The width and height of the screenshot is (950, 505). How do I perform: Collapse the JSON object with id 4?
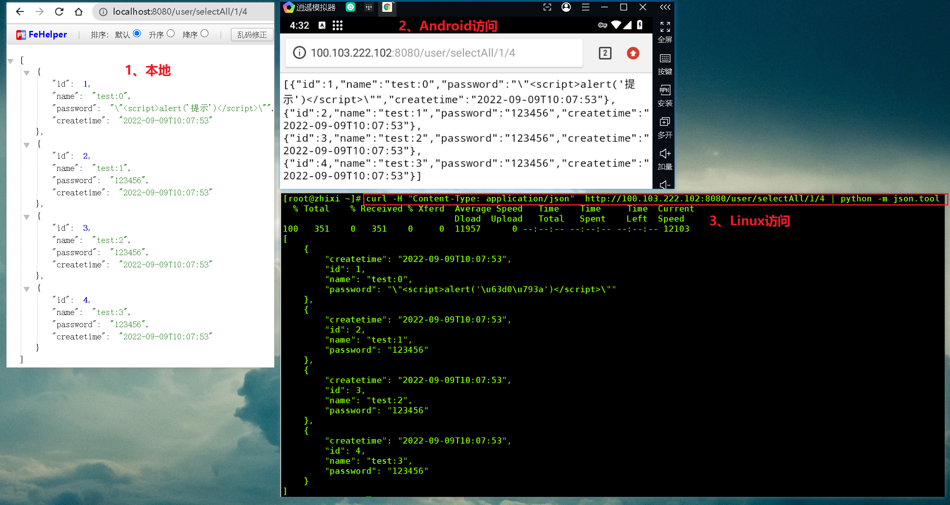[27, 289]
